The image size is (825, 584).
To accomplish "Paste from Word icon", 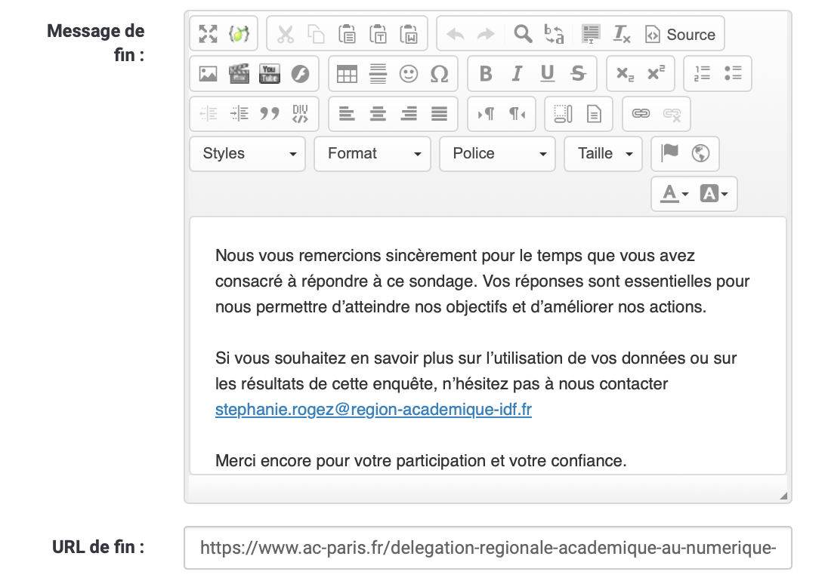I will point(409,34).
